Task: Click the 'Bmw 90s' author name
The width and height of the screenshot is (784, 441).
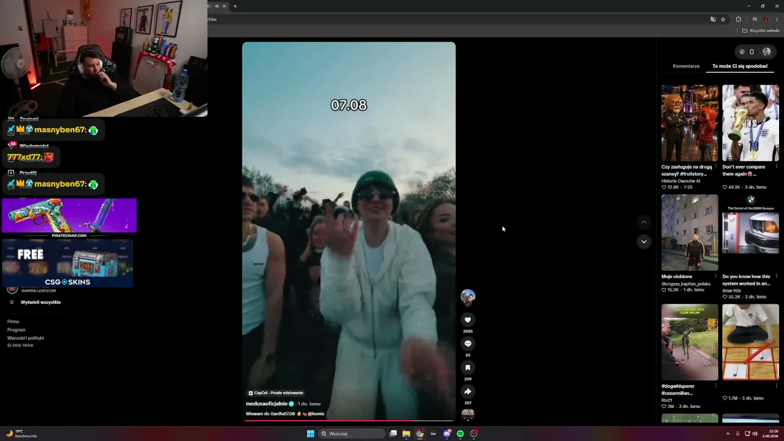Action: (731, 291)
